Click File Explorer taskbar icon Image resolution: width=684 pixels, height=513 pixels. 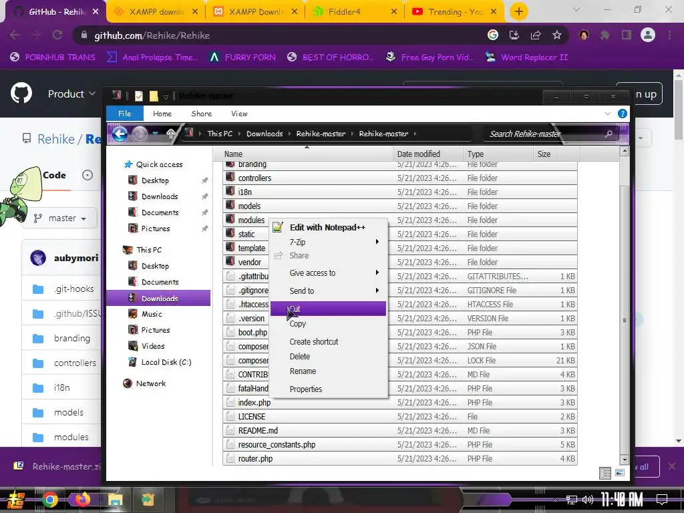pos(115,500)
